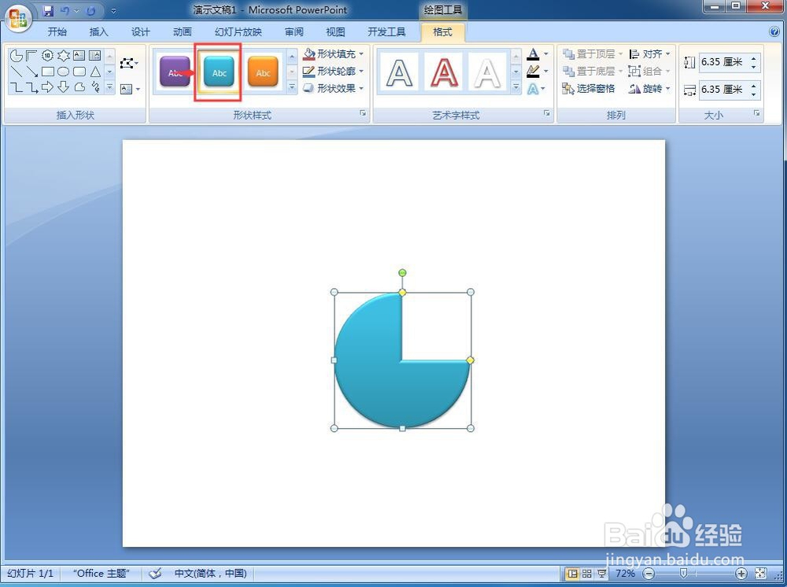The height and width of the screenshot is (587, 787).
Task: Open 形状轮廓 dropdown
Action: point(333,72)
